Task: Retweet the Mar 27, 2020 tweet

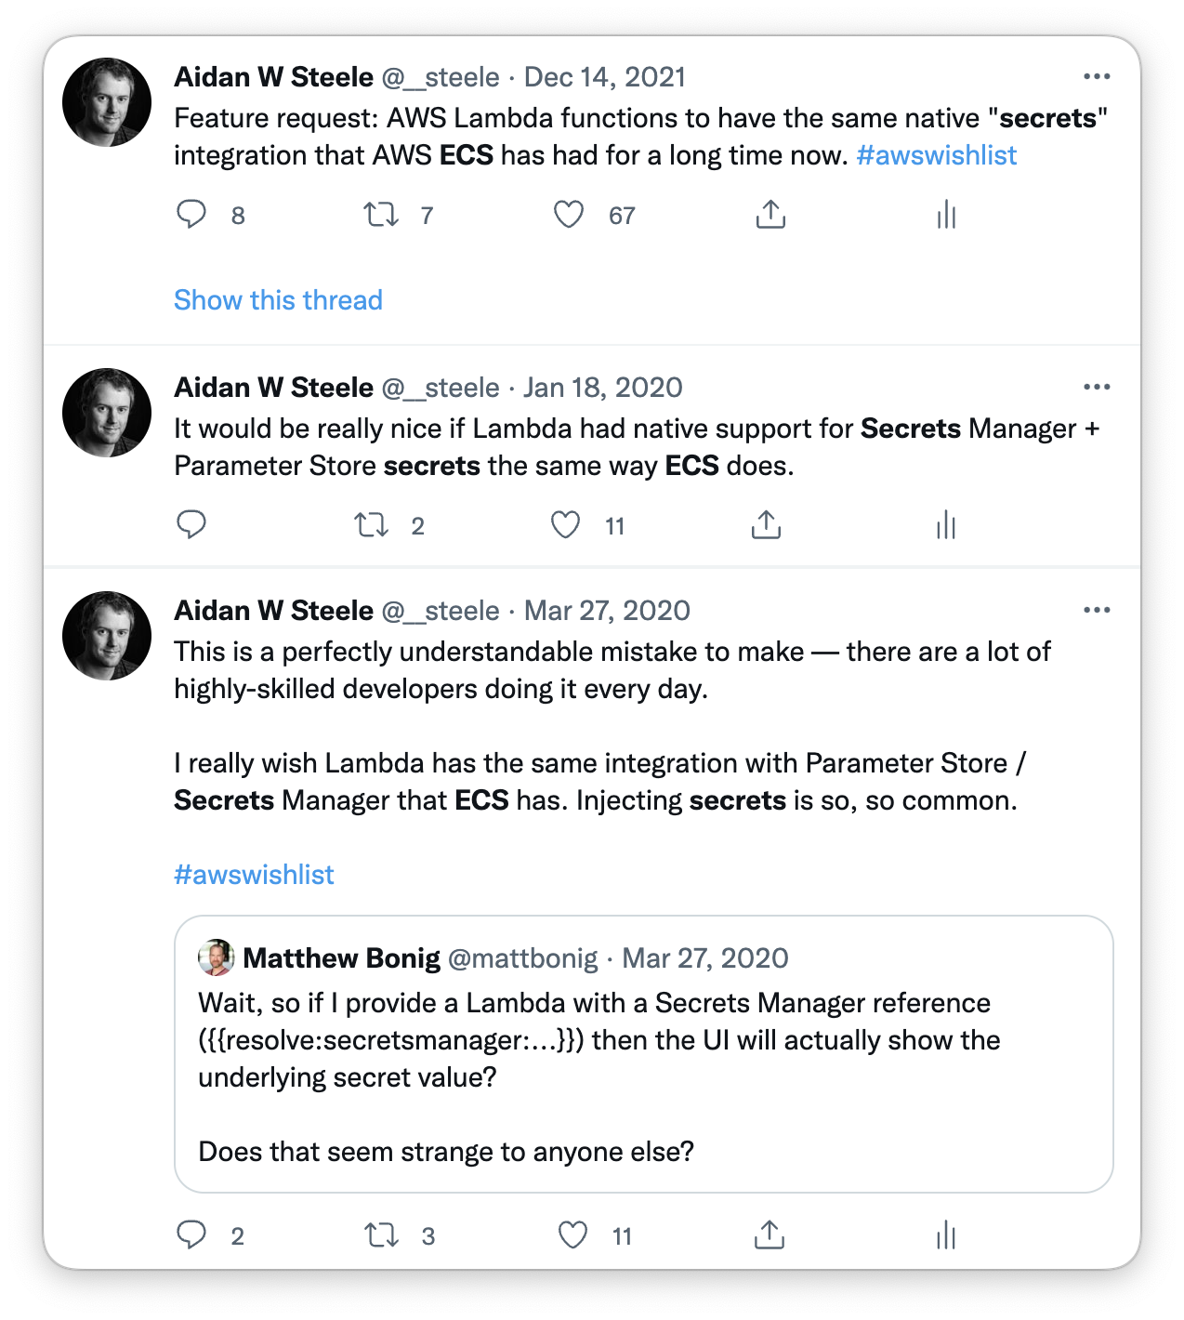Action: [381, 1235]
